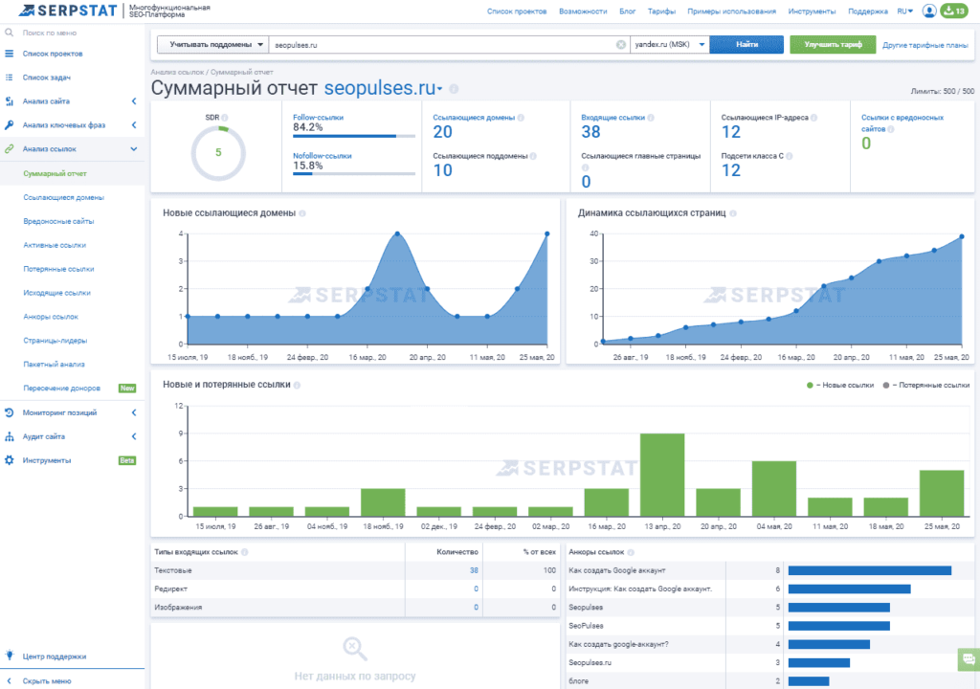Click Скрыть меню at sidebar bottom

tap(47, 681)
